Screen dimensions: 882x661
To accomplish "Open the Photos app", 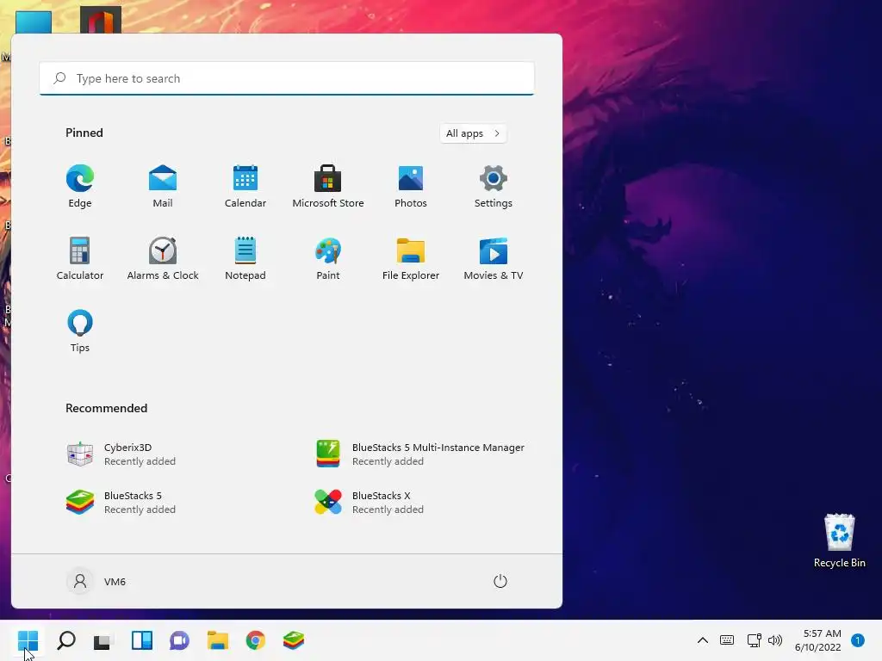I will point(411,187).
